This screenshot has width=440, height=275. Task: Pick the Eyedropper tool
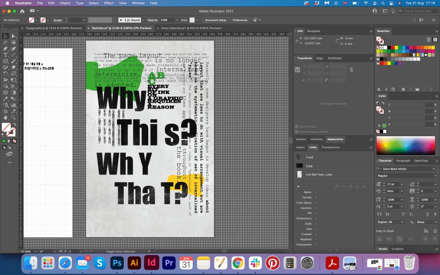point(6,99)
